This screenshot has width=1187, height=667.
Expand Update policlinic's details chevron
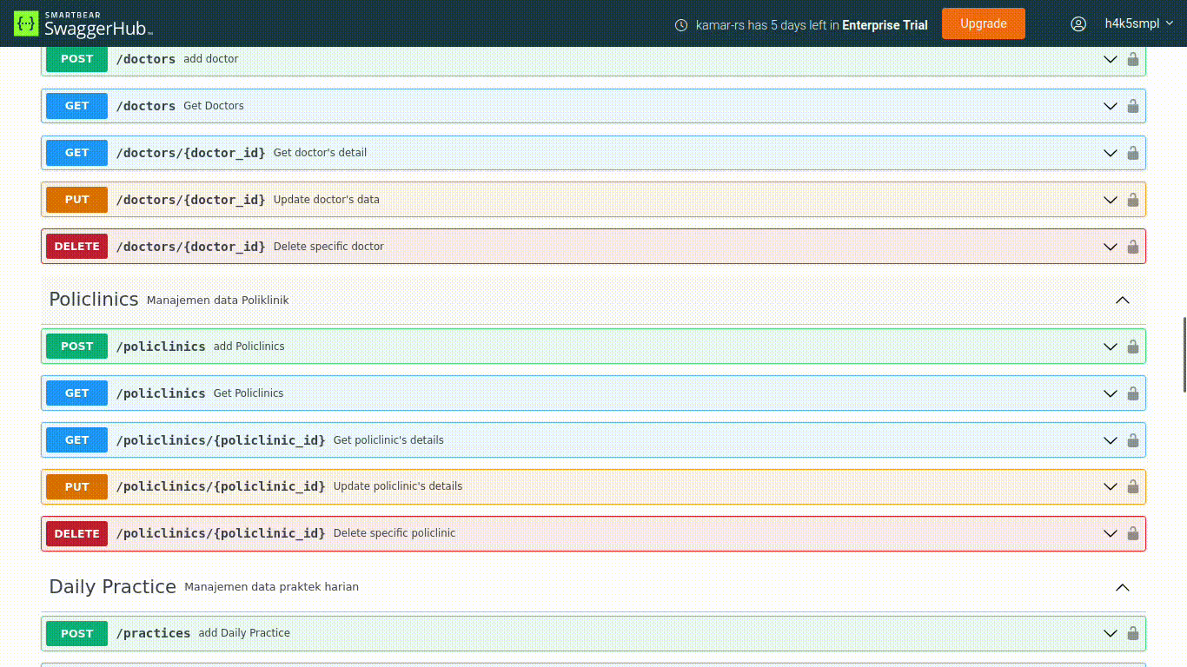(x=1110, y=487)
